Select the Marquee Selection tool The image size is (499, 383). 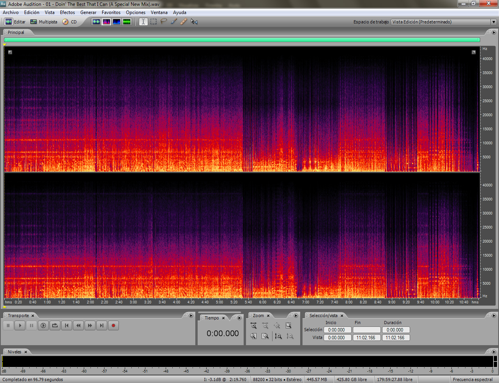(154, 22)
